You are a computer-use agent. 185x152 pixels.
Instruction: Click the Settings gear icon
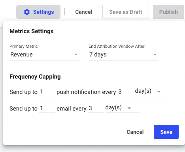tap(27, 12)
